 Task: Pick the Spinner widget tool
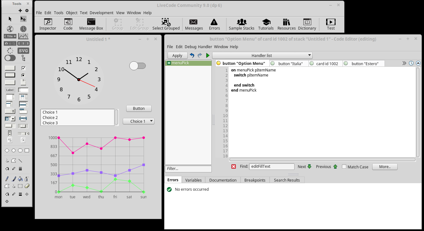pyautogui.click(x=10, y=51)
